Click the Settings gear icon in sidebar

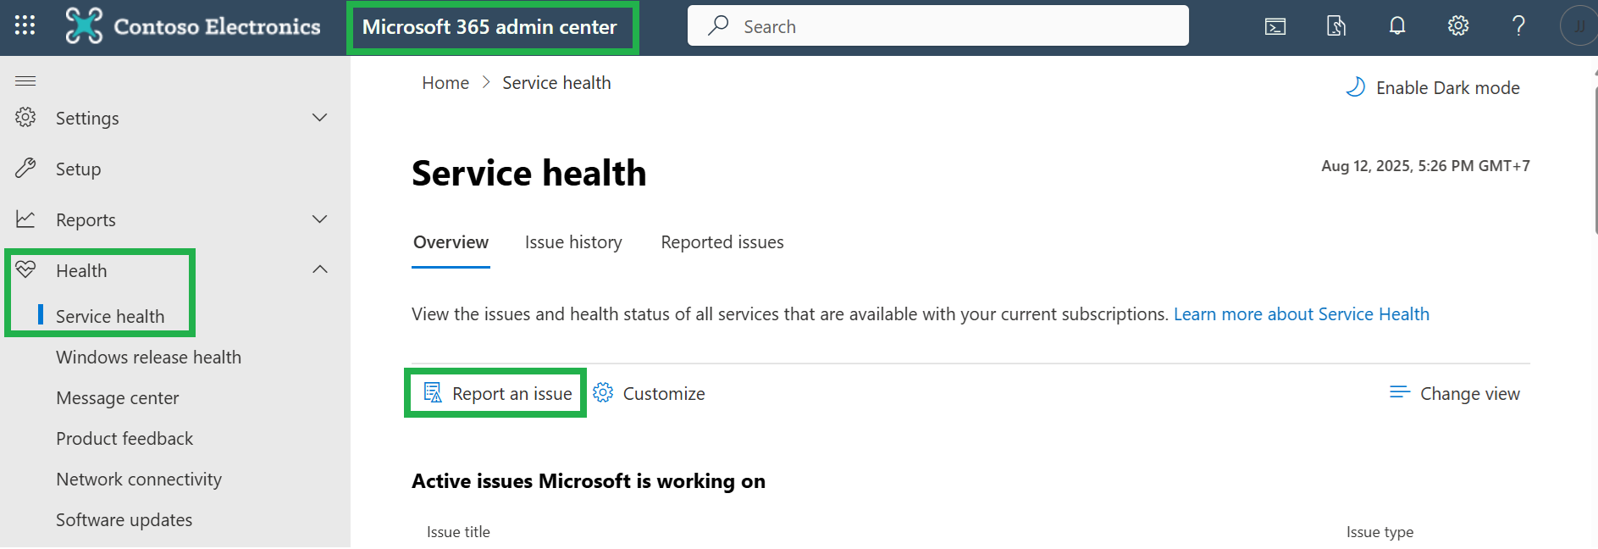[x=25, y=118]
